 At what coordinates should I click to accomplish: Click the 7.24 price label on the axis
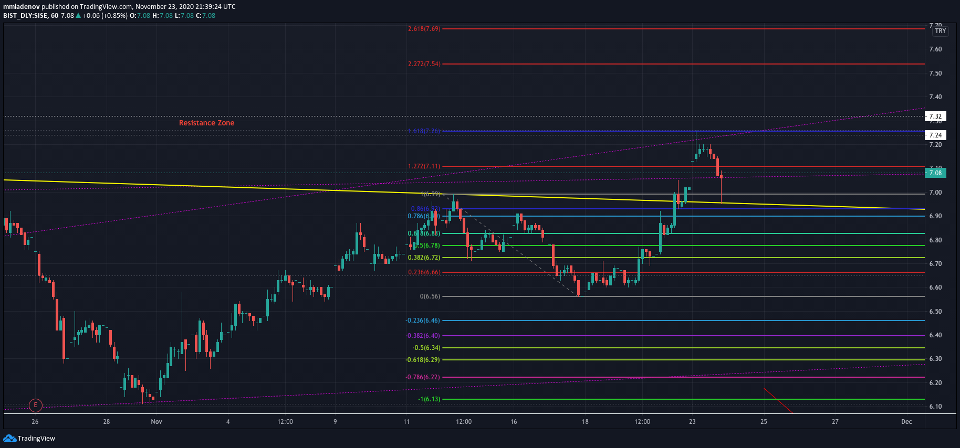click(x=935, y=135)
